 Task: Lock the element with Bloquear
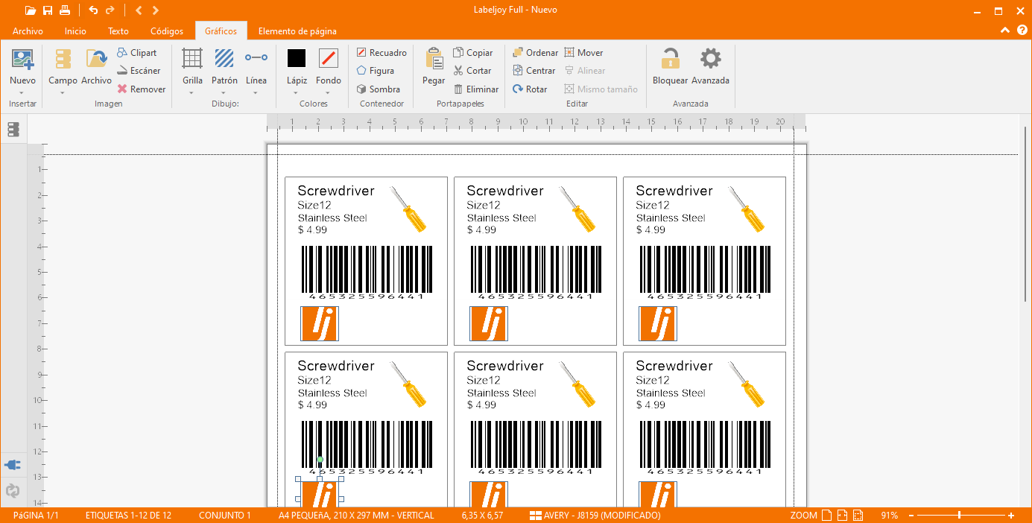click(670, 67)
